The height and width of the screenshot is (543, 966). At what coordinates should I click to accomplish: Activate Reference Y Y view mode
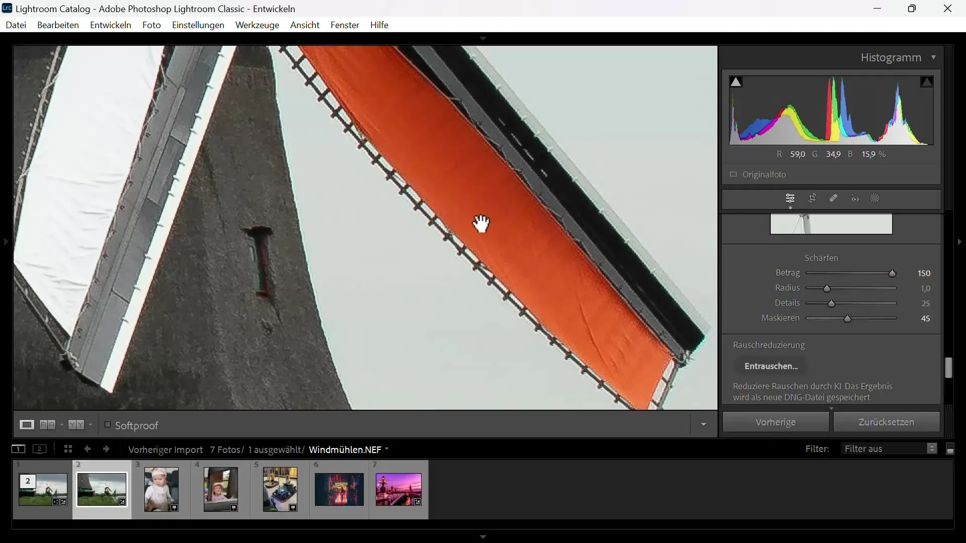click(76, 425)
